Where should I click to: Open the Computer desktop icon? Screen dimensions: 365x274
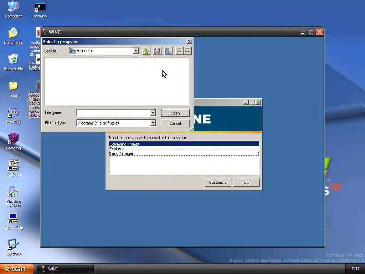tap(13, 10)
